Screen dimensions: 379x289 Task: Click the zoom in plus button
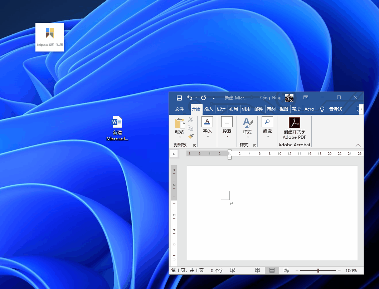pos(339,270)
